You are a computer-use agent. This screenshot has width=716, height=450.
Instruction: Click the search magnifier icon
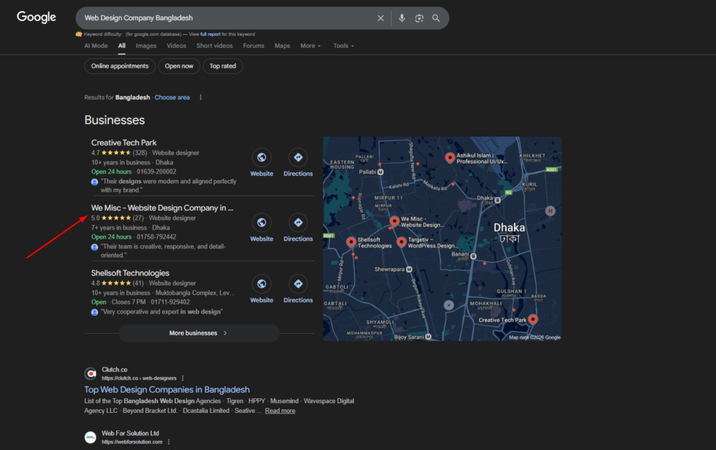[436, 17]
